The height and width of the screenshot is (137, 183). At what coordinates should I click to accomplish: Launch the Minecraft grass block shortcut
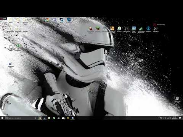(98, 29)
